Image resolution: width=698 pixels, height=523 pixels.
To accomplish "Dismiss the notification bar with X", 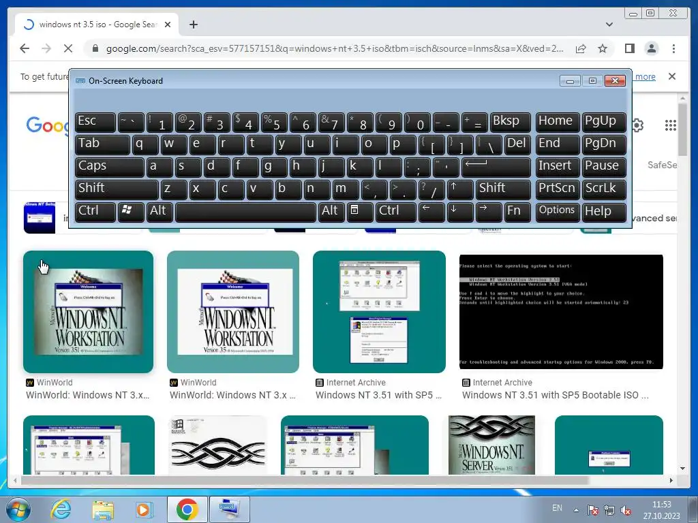I will pyautogui.click(x=671, y=76).
